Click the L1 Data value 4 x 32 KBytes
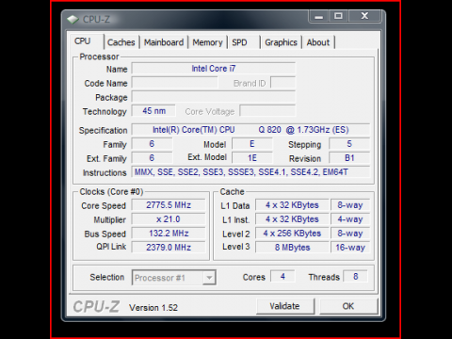The width and height of the screenshot is (452, 339). (292, 205)
